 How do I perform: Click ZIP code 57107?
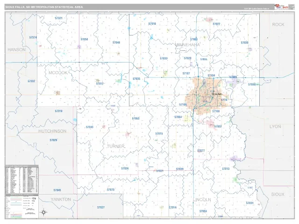(x=186, y=74)
